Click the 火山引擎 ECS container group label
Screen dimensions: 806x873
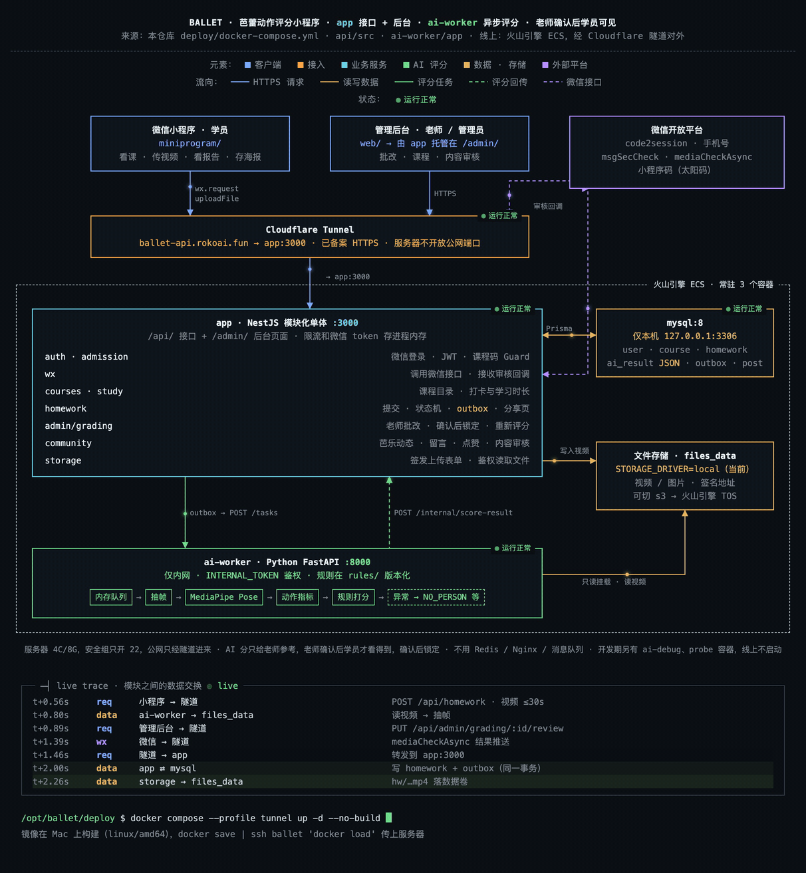point(713,285)
